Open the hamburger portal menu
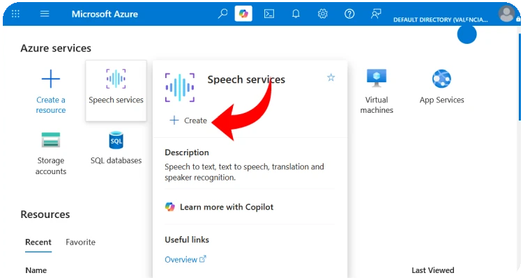Image resolution: width=523 pixels, height=280 pixels. 45,14
